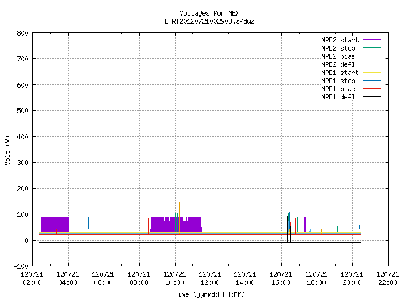Click the Time (yymmdd HH:MM) axis label
The width and height of the screenshot is (400, 300).
tap(209, 294)
